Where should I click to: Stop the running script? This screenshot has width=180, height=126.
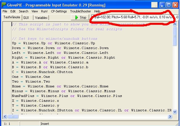tap(80, 17)
